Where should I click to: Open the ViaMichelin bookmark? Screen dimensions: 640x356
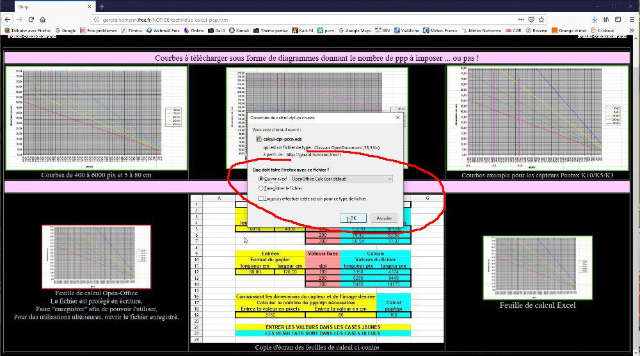tap(406, 30)
